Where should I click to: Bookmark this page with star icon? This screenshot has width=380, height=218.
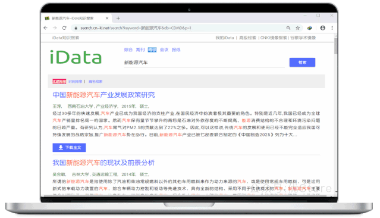tap(298, 28)
